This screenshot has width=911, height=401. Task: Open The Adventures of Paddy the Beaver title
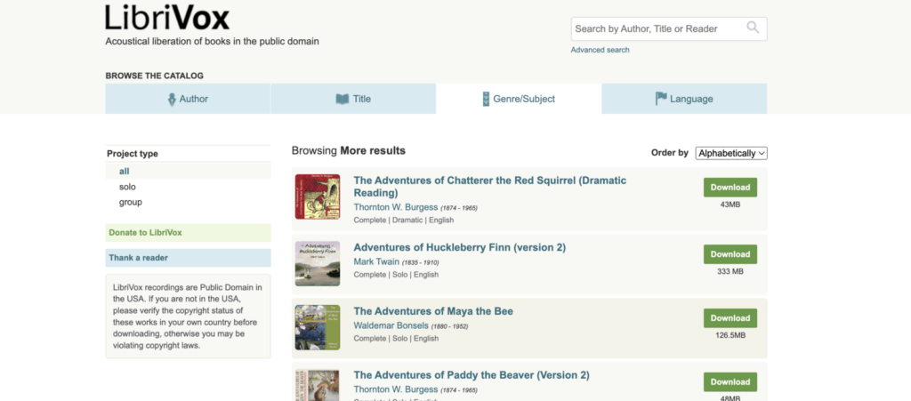click(x=472, y=375)
